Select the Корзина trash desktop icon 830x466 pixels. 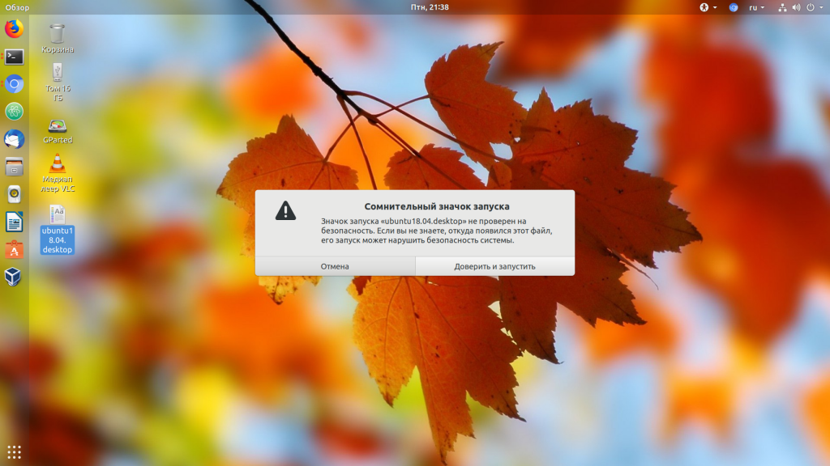tap(58, 39)
